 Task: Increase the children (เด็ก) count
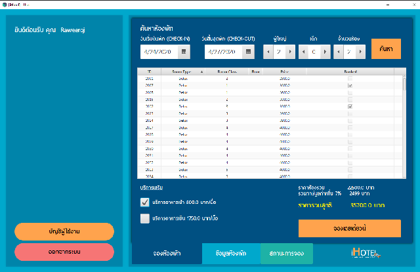coord(325,52)
